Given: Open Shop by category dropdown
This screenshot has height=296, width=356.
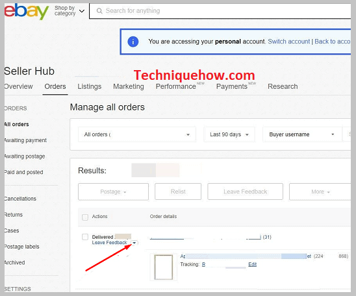Looking at the screenshot, I should click(x=70, y=10).
